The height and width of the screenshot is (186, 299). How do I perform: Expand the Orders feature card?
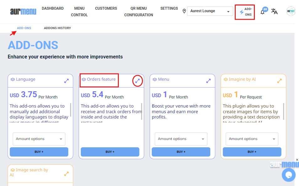pyautogui.click(x=137, y=81)
